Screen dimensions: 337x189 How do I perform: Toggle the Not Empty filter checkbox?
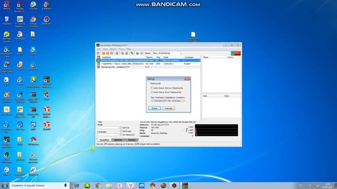tap(121, 131)
